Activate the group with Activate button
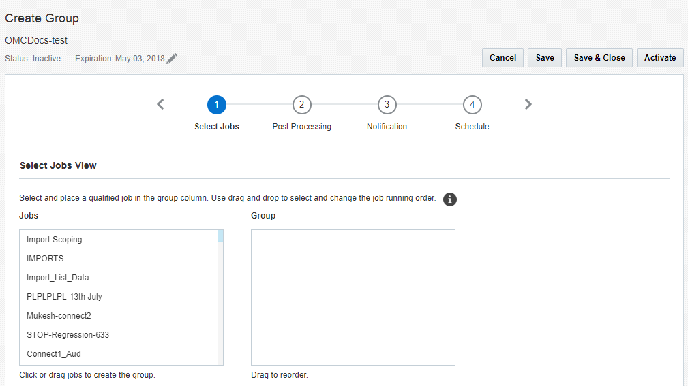Screen dimensions: 688x386 coord(660,58)
